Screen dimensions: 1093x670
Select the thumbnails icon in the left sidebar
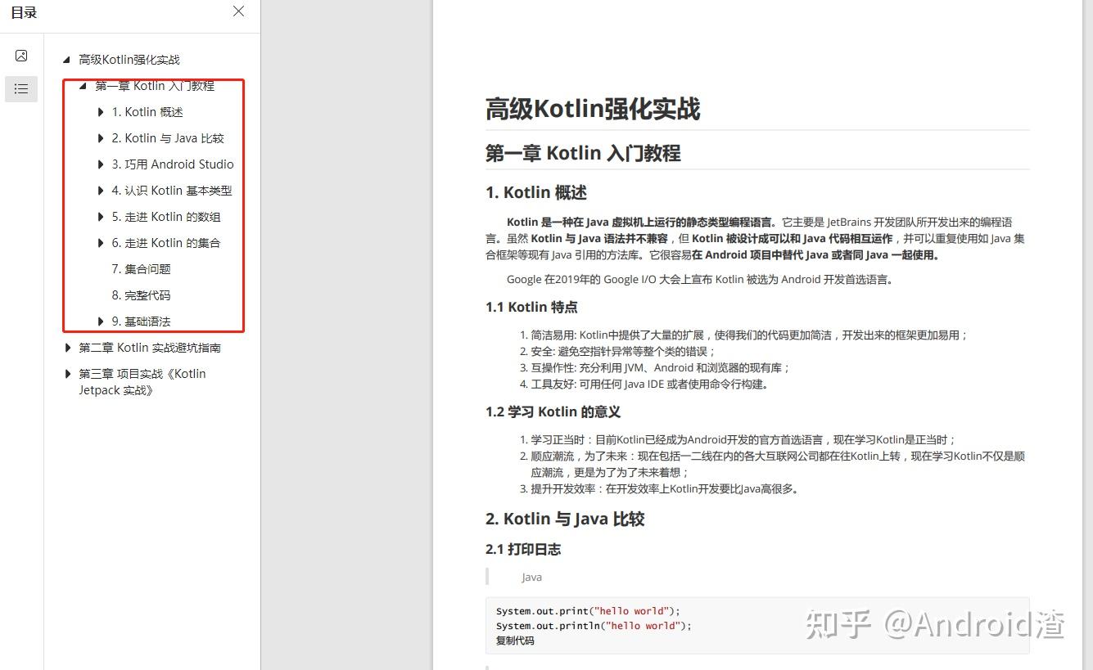tap(21, 55)
